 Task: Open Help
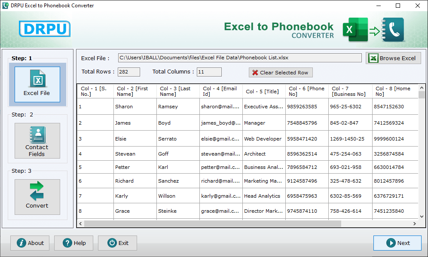[74, 243]
